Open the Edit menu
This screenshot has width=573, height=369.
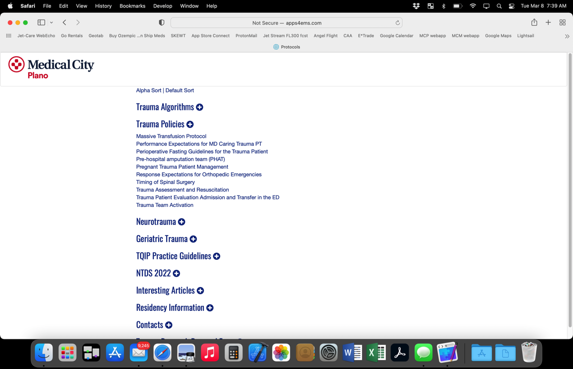coord(64,6)
